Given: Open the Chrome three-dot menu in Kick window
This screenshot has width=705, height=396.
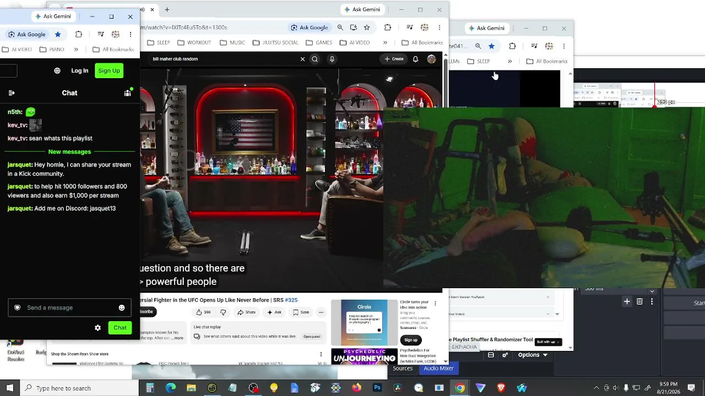Looking at the screenshot, I should pyautogui.click(x=130, y=34).
